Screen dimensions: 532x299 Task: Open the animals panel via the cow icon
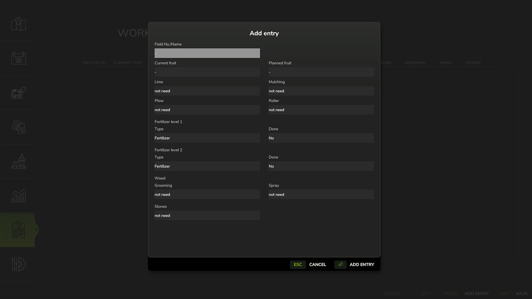point(18,93)
